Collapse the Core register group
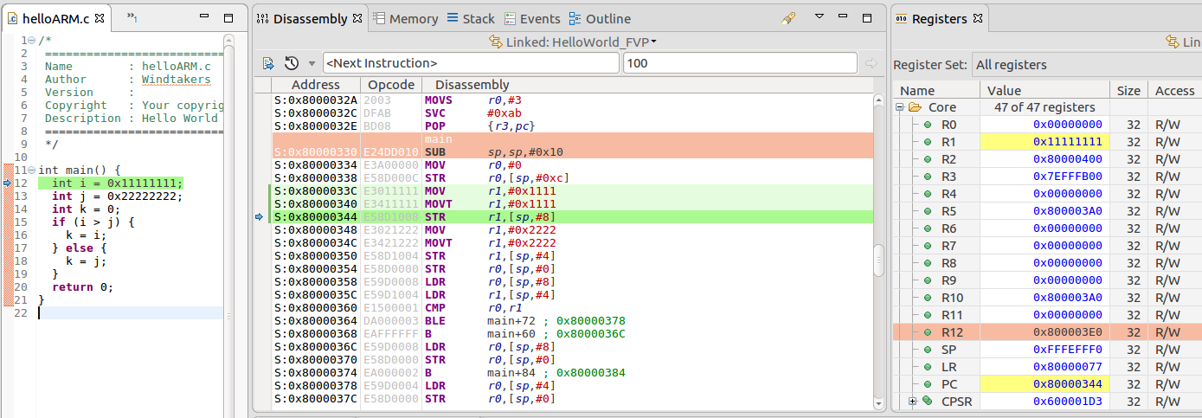Image resolution: width=1202 pixels, height=418 pixels. [899, 107]
